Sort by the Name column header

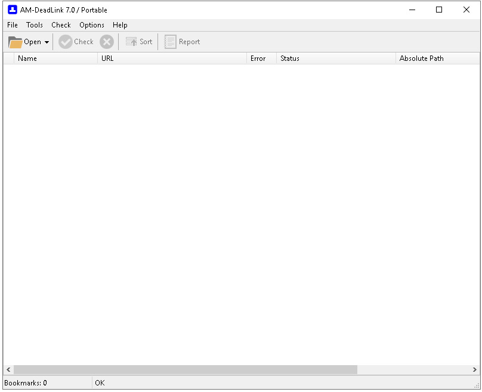tap(55, 58)
